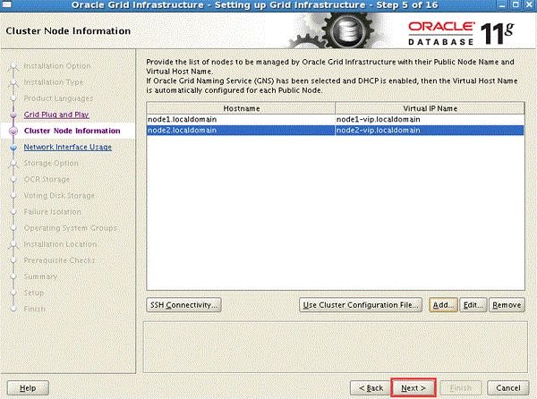Click the node1-vip.localdomain cell
The width and height of the screenshot is (537, 399).
(430, 119)
